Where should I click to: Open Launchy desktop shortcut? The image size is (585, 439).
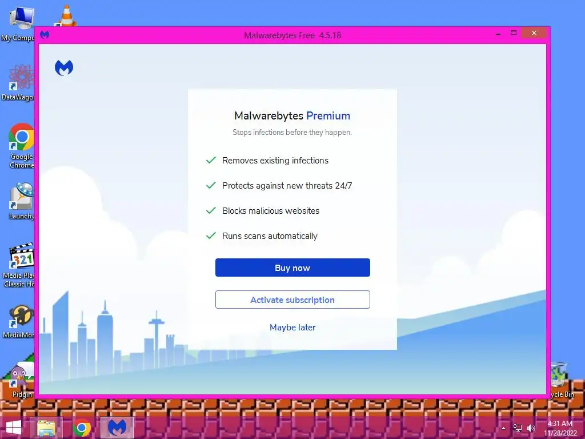click(x=22, y=201)
